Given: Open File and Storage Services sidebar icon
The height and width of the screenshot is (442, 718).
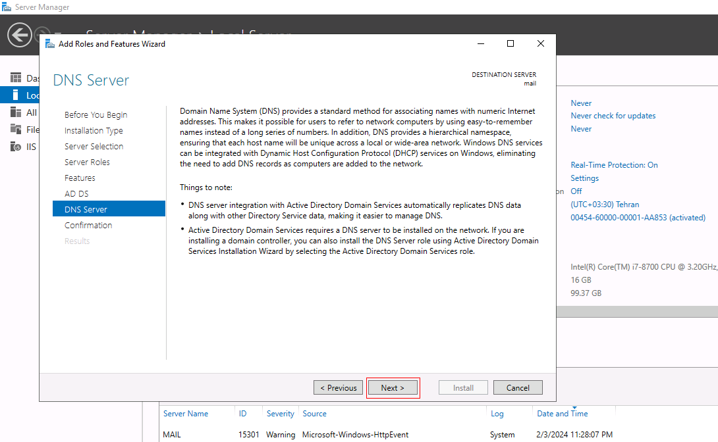Looking at the screenshot, I should [16, 130].
